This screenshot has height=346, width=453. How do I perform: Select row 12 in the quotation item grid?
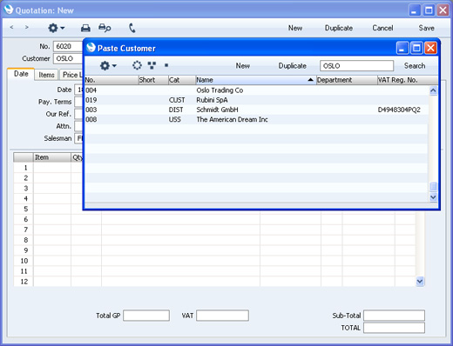click(x=24, y=282)
